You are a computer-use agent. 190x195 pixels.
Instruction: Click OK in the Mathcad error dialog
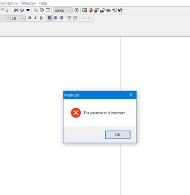(x=117, y=135)
